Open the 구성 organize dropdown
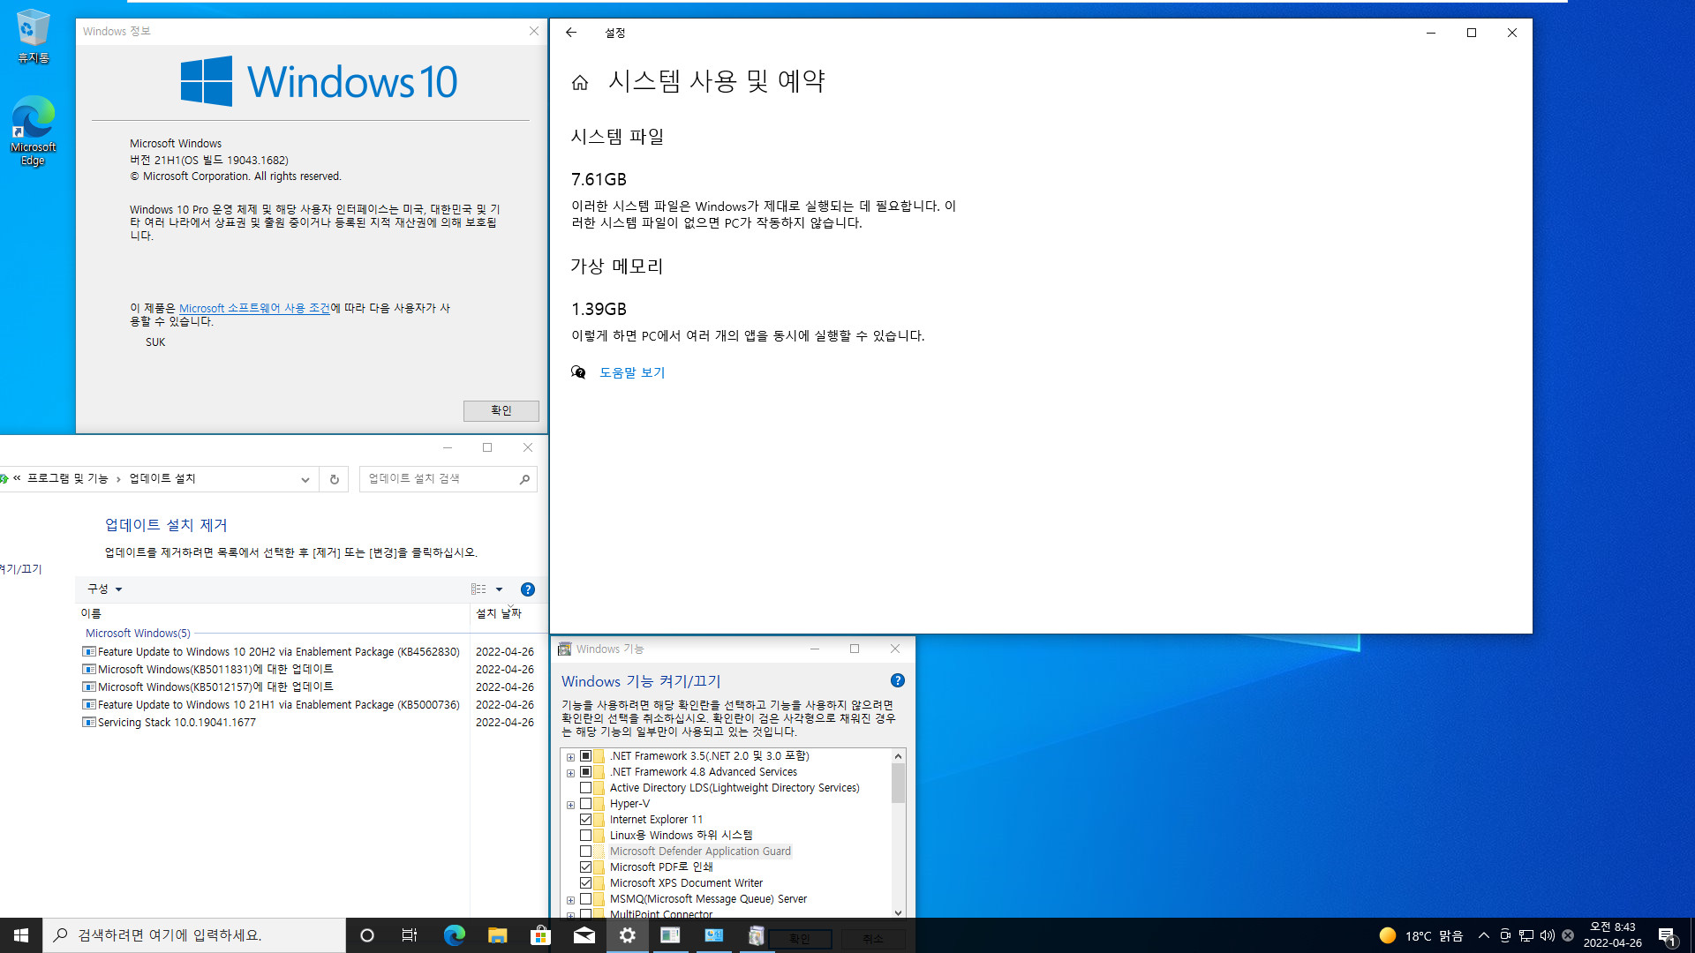 click(x=104, y=589)
